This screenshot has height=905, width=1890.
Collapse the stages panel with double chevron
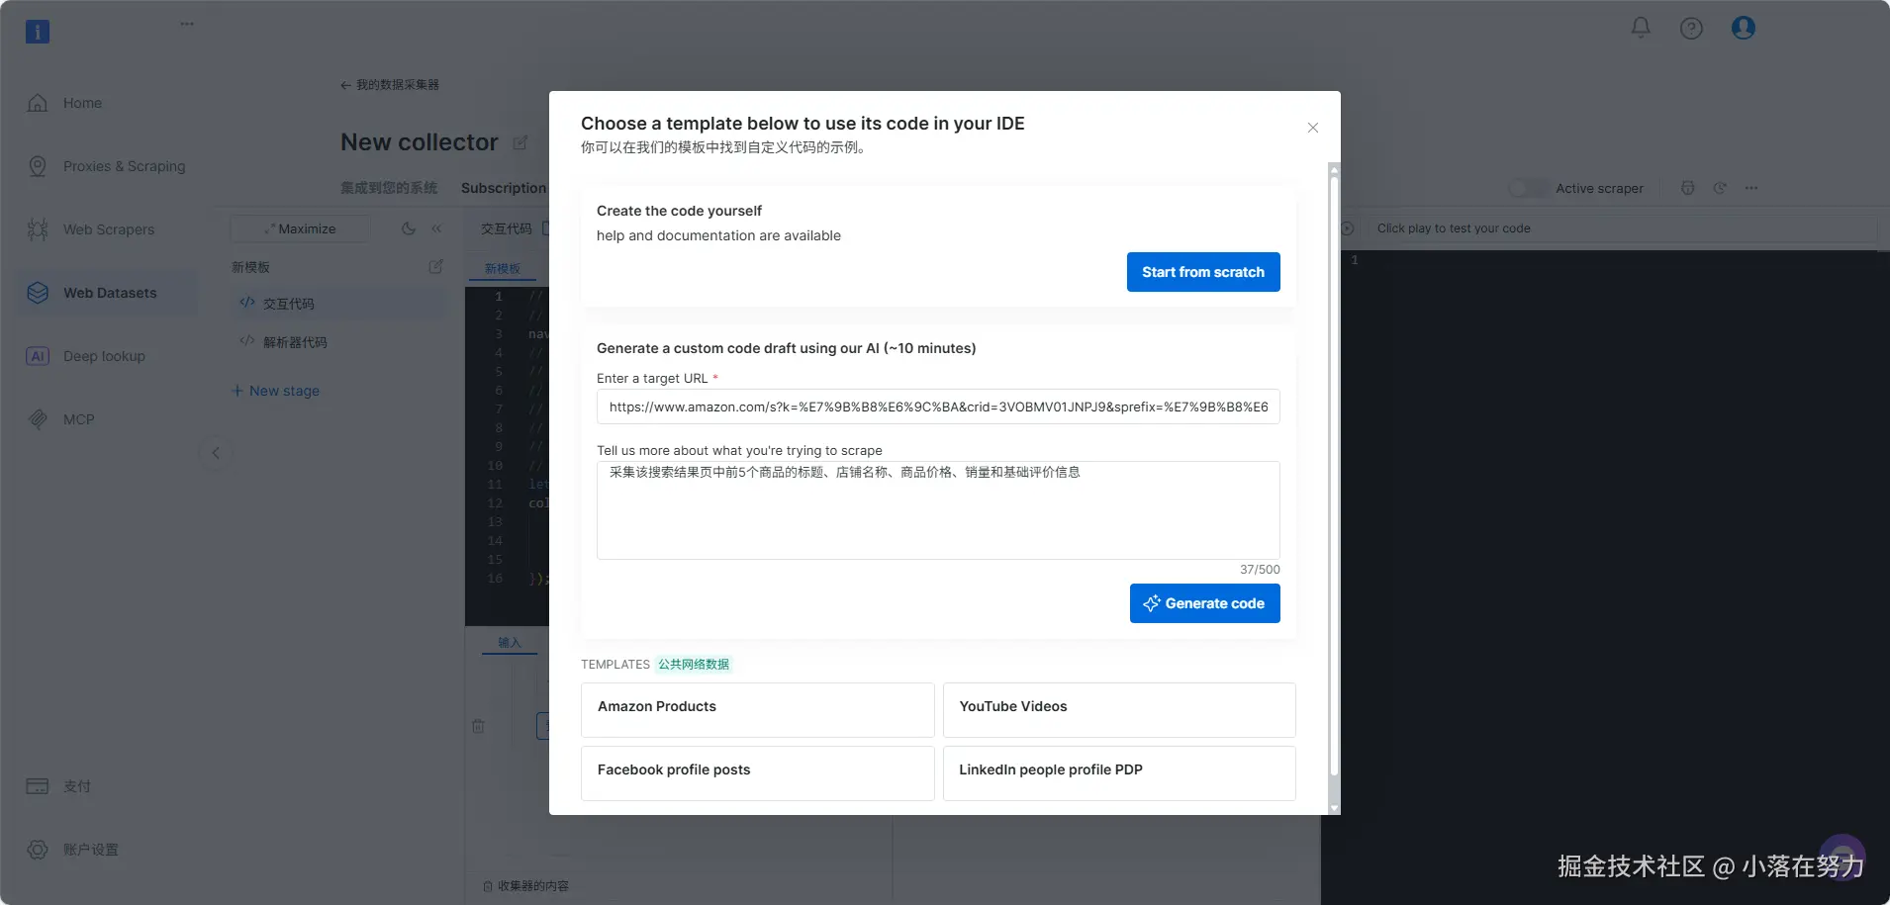pyautogui.click(x=436, y=228)
